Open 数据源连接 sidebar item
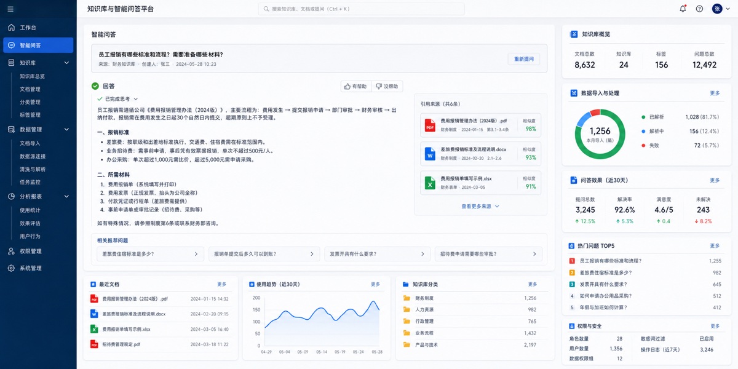 coord(33,156)
